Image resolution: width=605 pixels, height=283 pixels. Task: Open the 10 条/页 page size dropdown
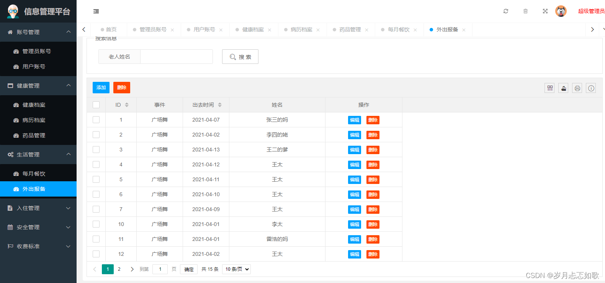click(x=236, y=269)
